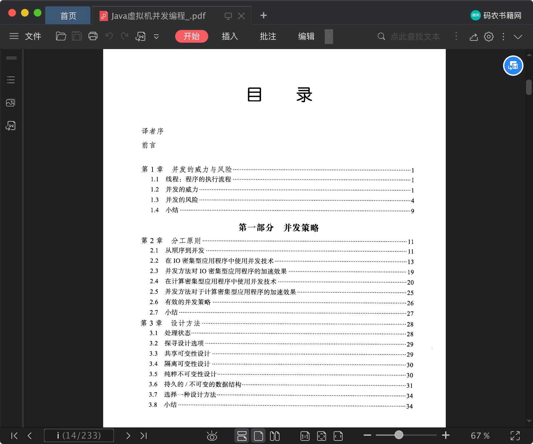Click the open folder icon

tap(61, 36)
